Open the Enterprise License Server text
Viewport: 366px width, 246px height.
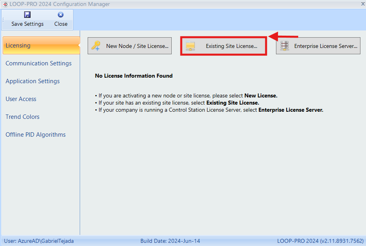coord(326,46)
